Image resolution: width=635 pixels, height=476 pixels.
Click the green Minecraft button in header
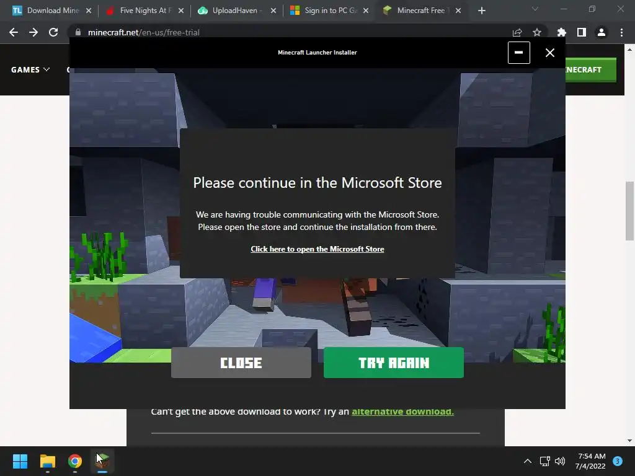pyautogui.click(x=591, y=69)
